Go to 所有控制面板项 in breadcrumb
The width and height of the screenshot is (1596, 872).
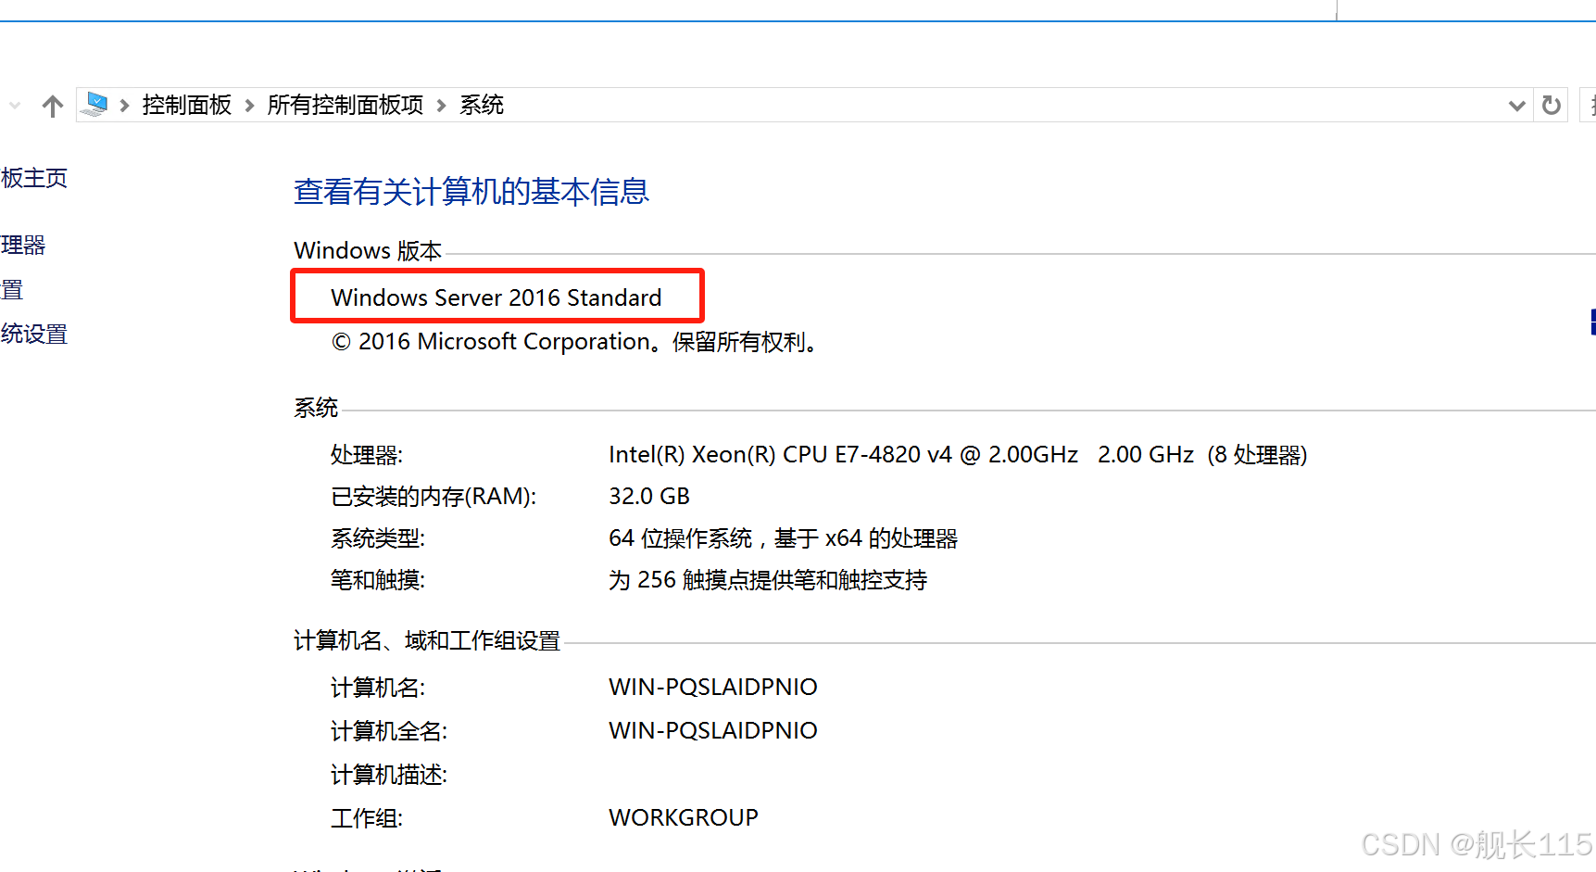346,105
